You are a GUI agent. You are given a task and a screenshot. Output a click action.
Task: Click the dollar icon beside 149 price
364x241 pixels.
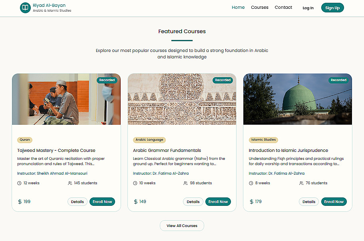(x=135, y=202)
